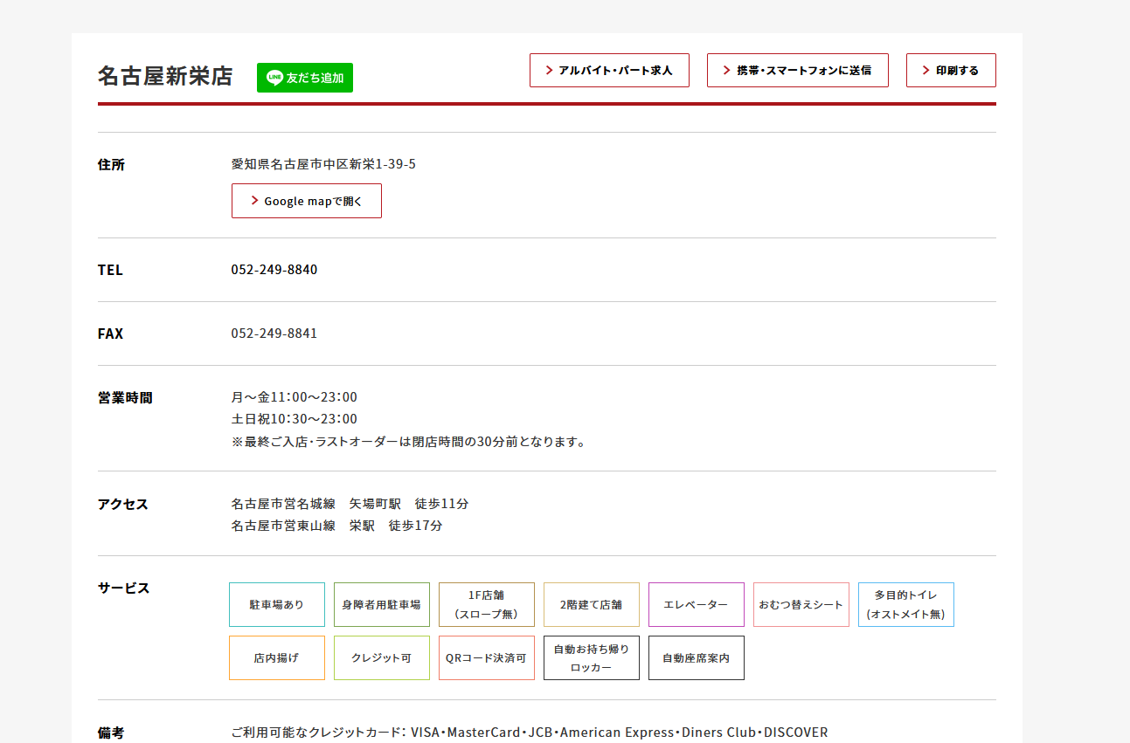Click the 自動座席案内 service tag
The image size is (1130, 743).
tap(697, 658)
